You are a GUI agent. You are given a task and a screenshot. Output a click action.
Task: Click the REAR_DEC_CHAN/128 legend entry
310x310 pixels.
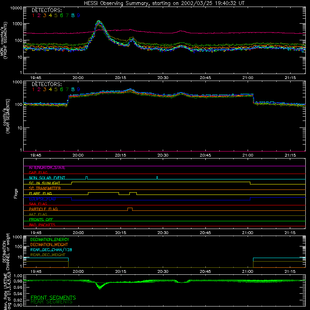pyautogui.click(x=51, y=250)
